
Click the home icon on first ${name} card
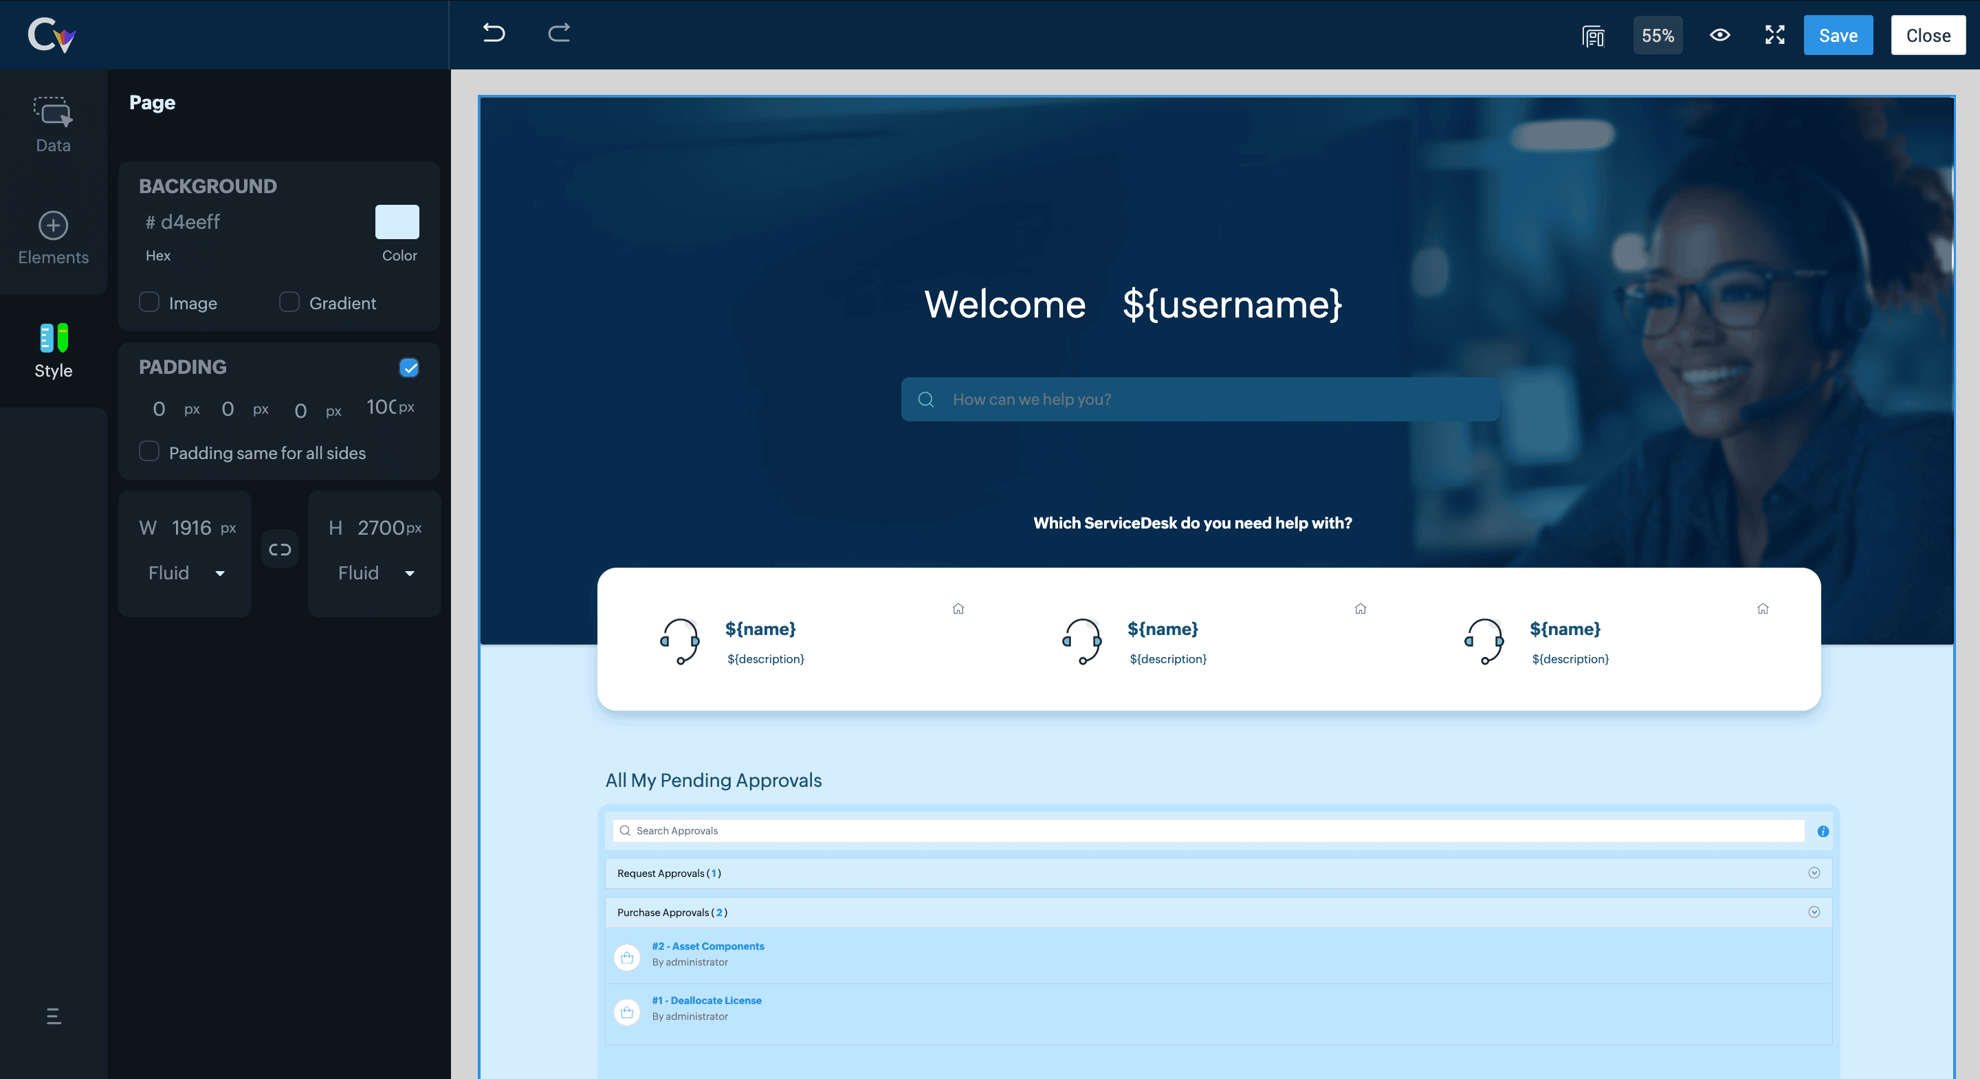958,609
